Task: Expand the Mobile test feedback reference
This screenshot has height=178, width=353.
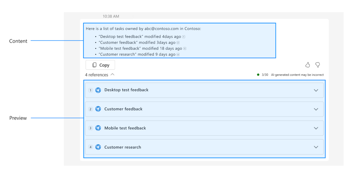Action: (316, 128)
